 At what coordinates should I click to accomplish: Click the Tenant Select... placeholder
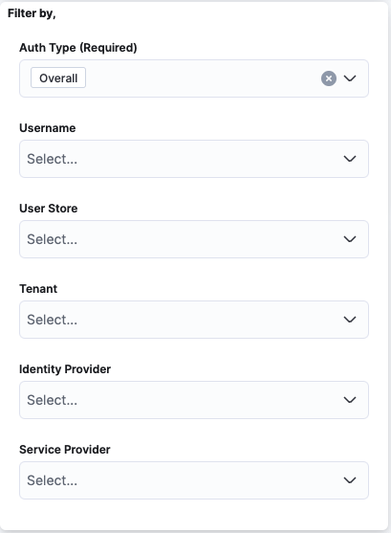pyautogui.click(x=52, y=320)
